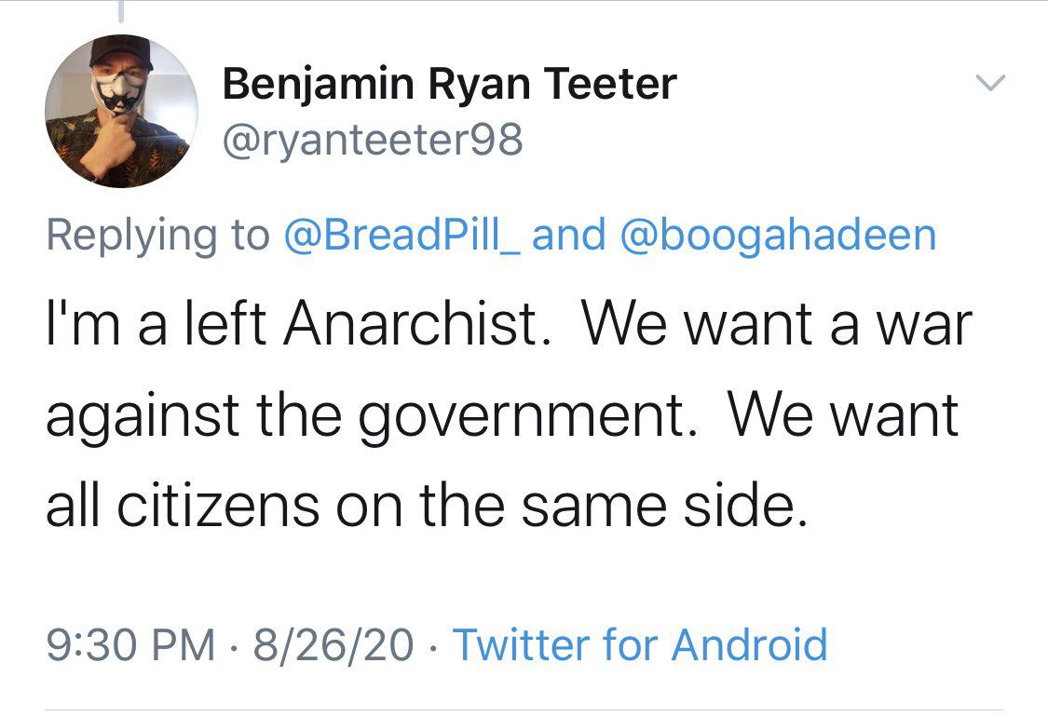The height and width of the screenshot is (717, 1048).
Task: Open the Benjamin Ryan Teeter display name
Action: pyautogui.click(x=449, y=86)
